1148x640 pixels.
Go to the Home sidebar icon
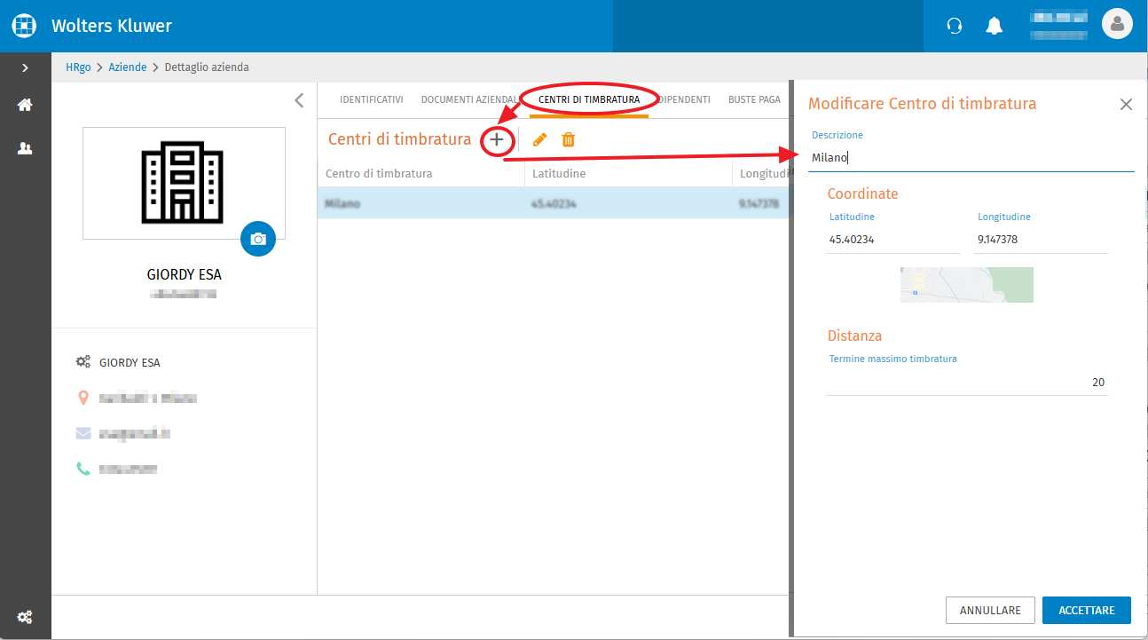click(25, 105)
